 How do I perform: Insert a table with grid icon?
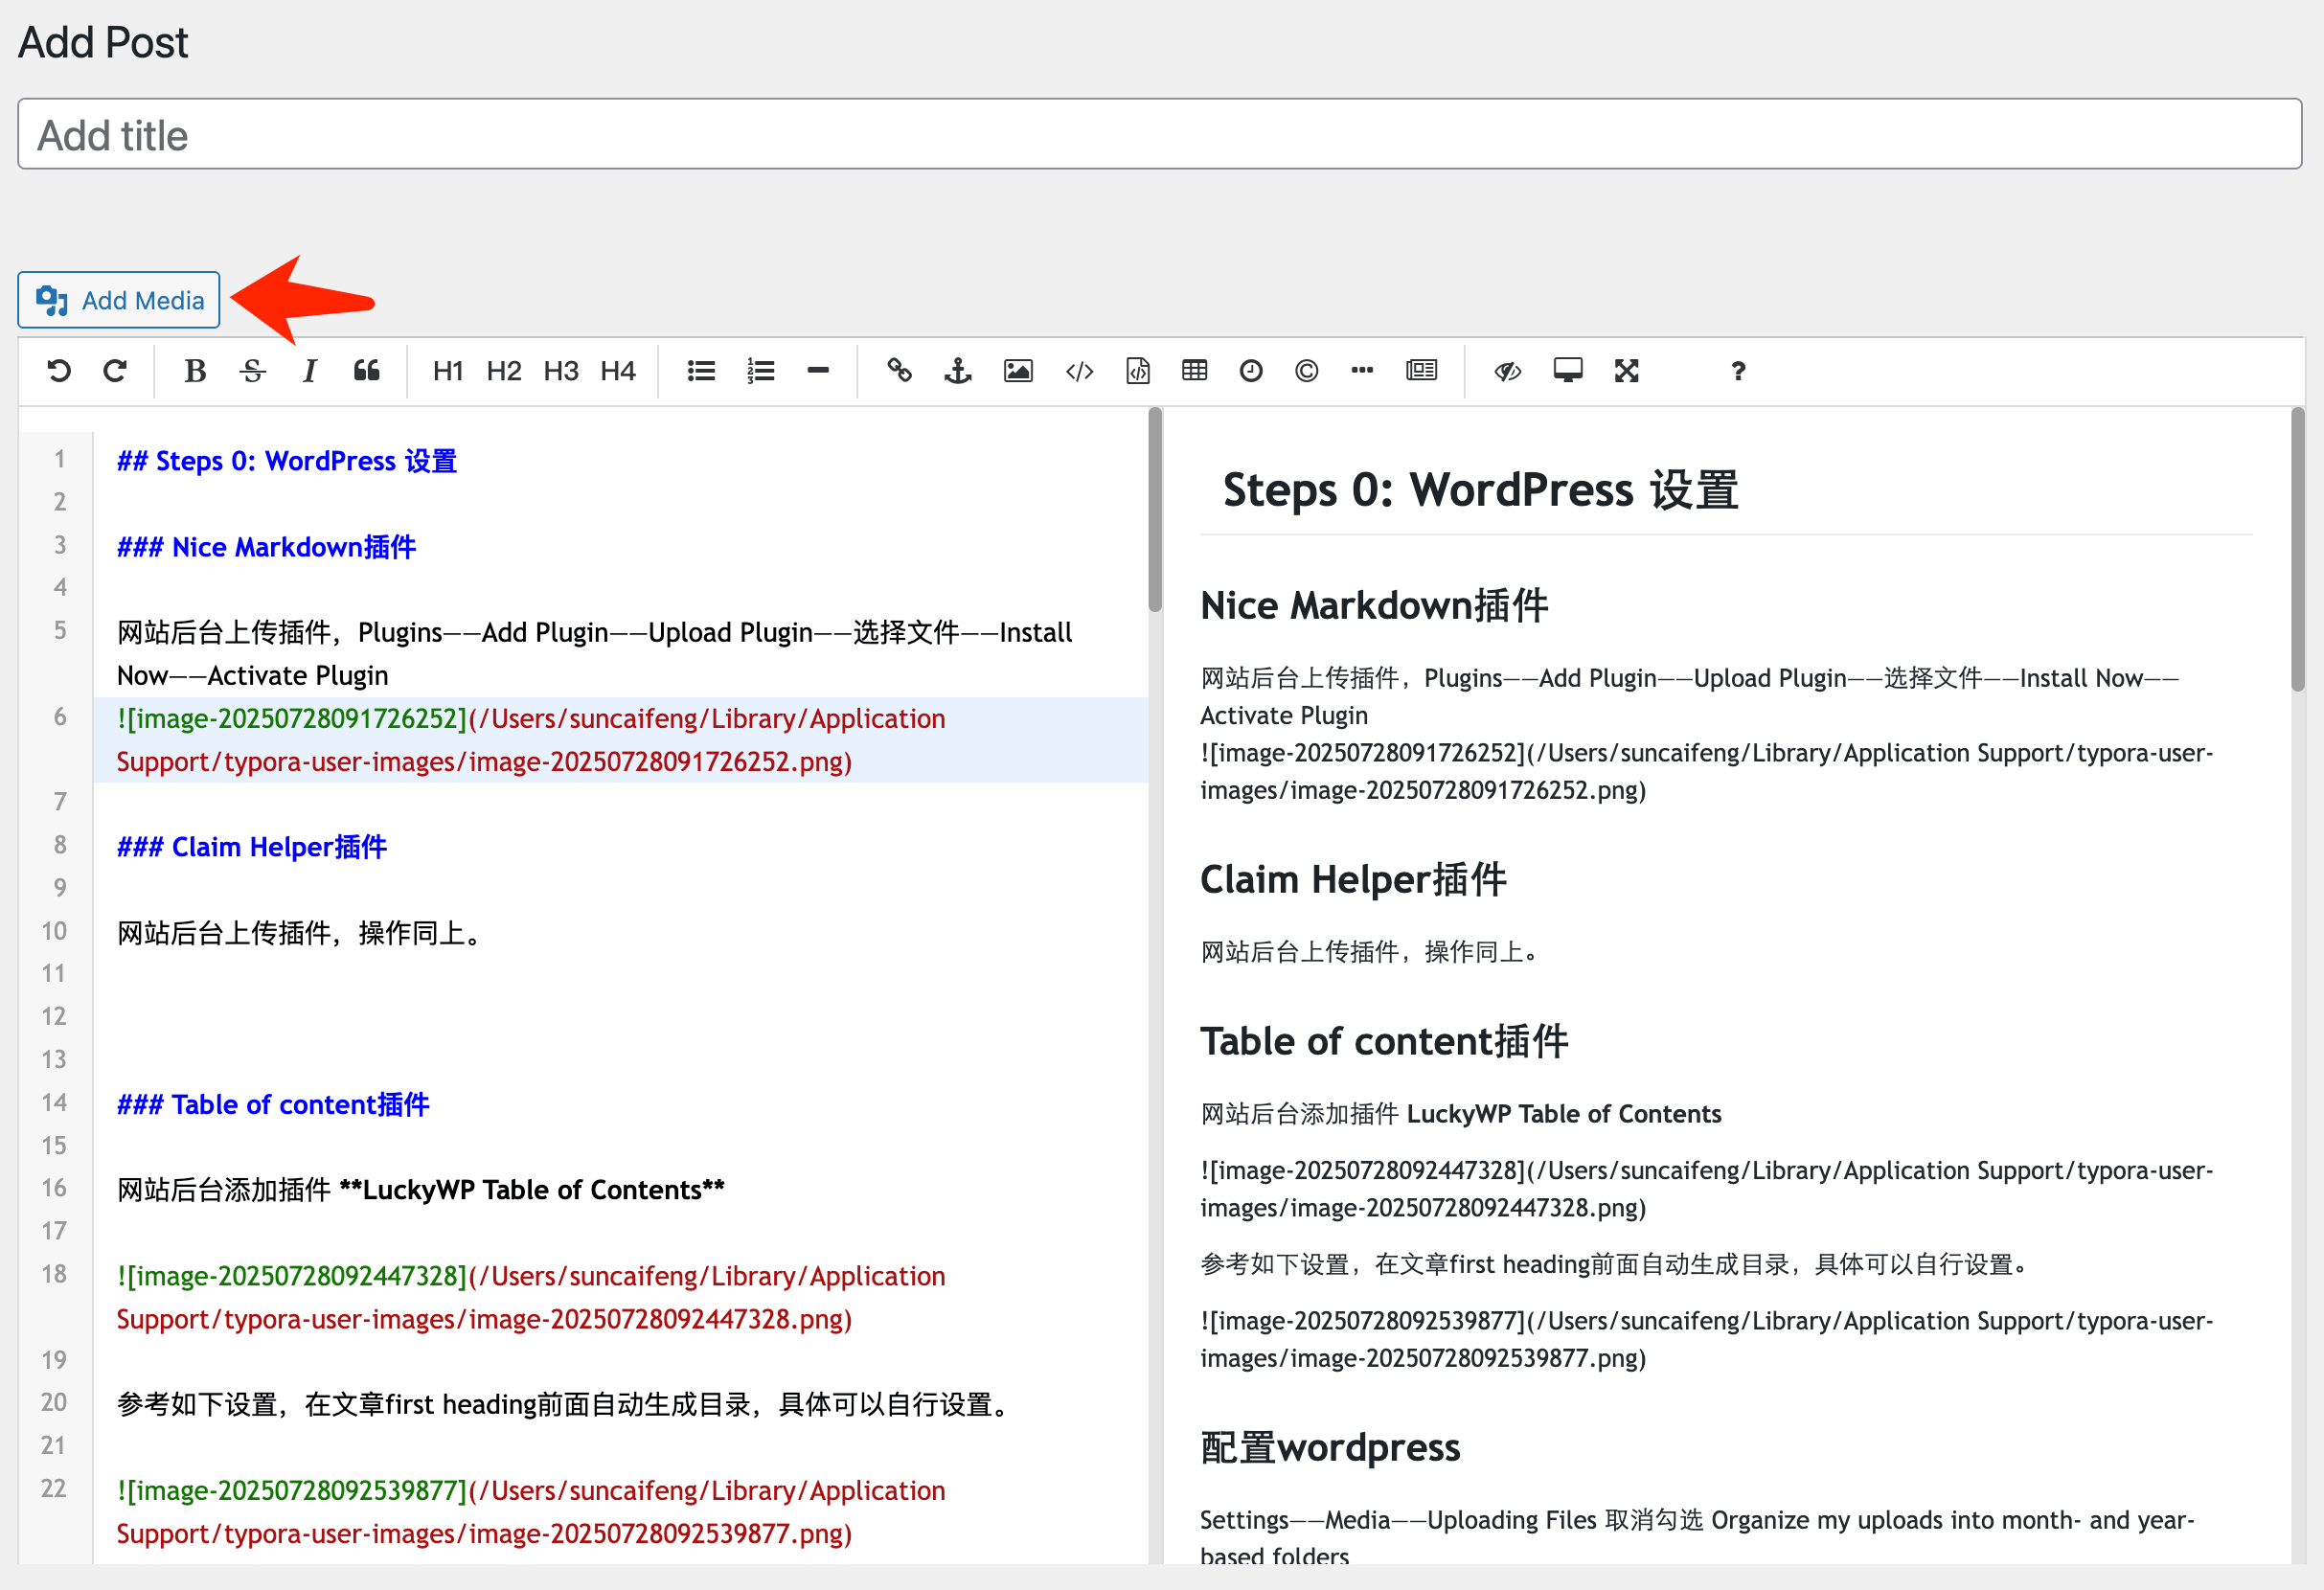(1194, 371)
